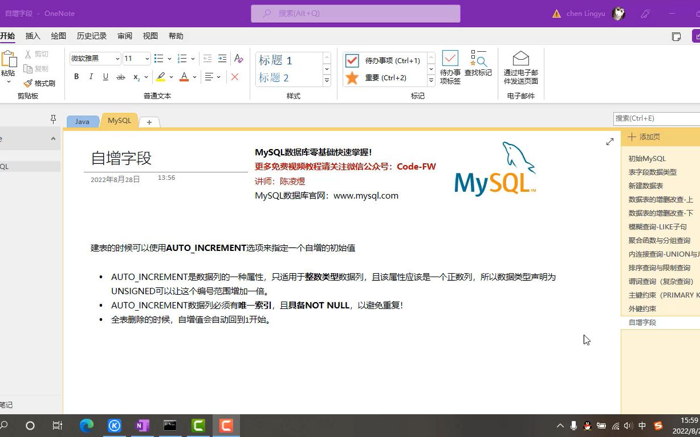Click the pin notebook pane icon
The height and width of the screenshot is (437, 700).
53,119
